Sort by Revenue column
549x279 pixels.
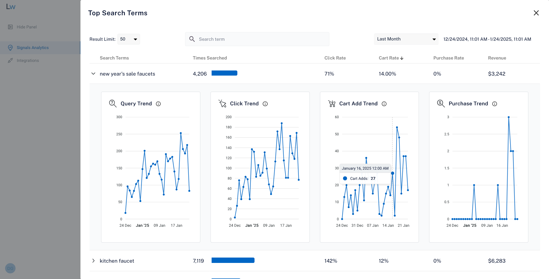click(497, 58)
